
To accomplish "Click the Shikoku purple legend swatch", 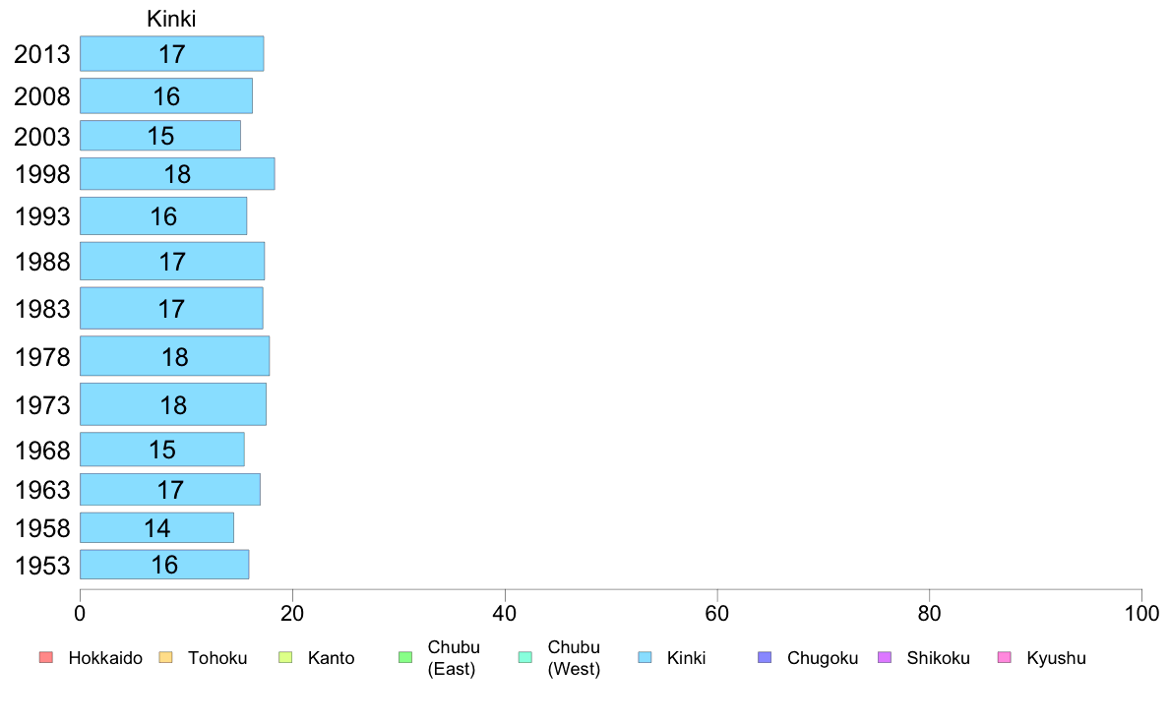I will (x=885, y=658).
